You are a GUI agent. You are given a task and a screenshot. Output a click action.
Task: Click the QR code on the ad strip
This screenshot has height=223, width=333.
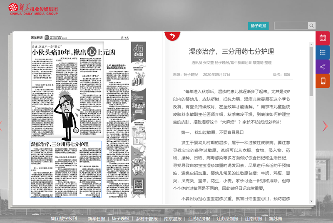(x=139, y=184)
